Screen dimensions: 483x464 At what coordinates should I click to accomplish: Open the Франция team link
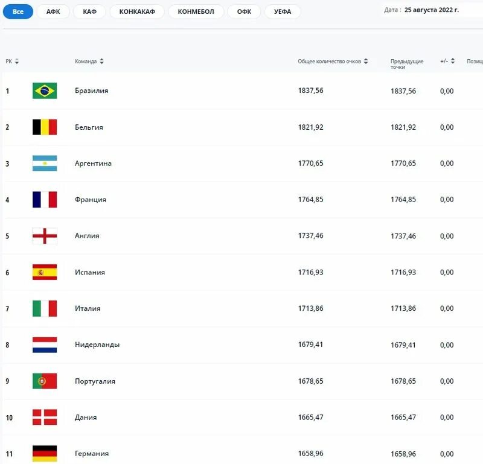click(x=90, y=200)
